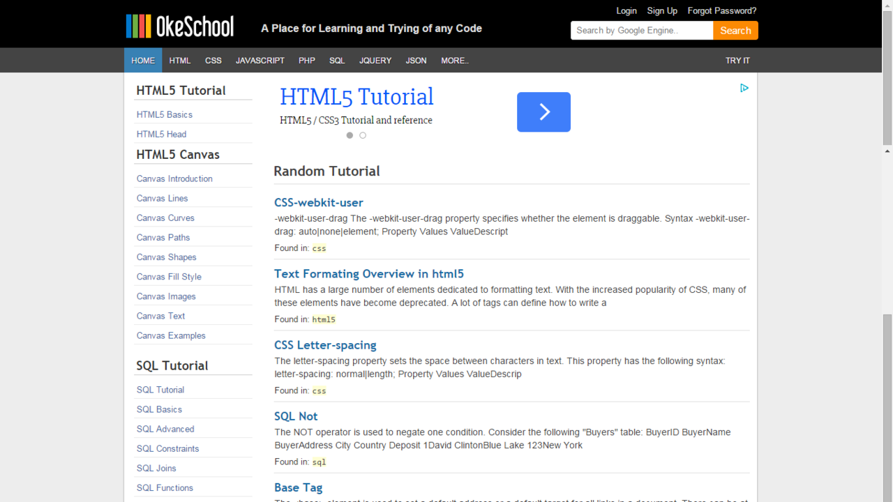893x502 pixels.
Task: Expand the MORE.. menu
Action: pyautogui.click(x=455, y=61)
